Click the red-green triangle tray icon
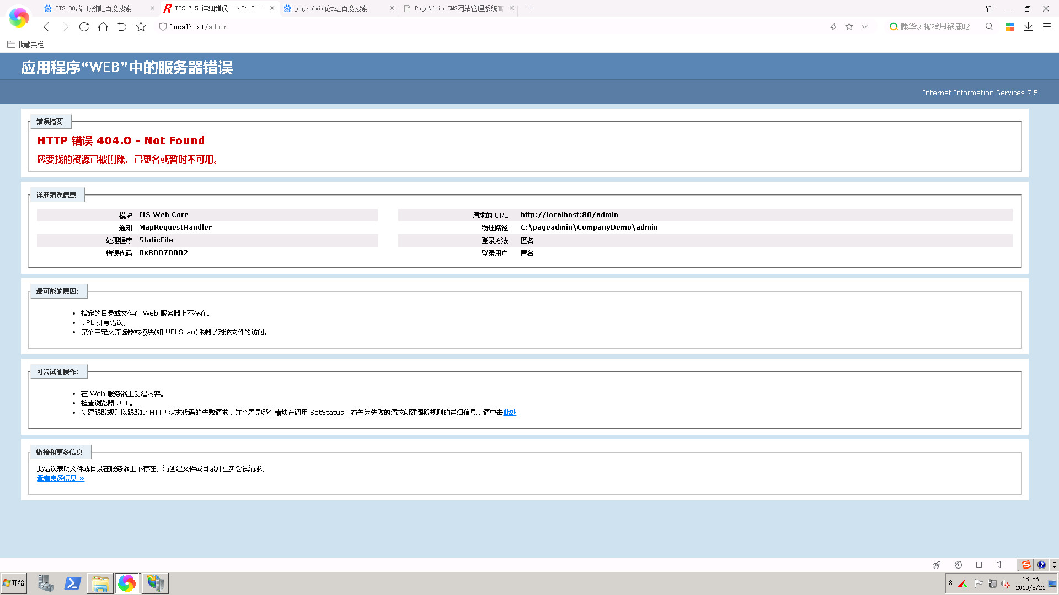This screenshot has width=1059, height=595. pos(963,583)
